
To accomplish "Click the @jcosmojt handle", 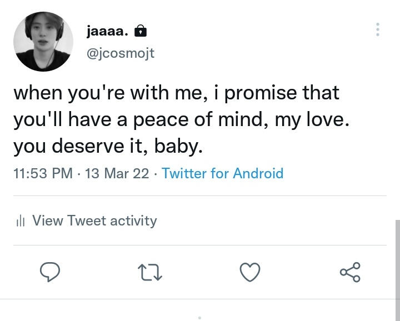I will coord(121,53).
